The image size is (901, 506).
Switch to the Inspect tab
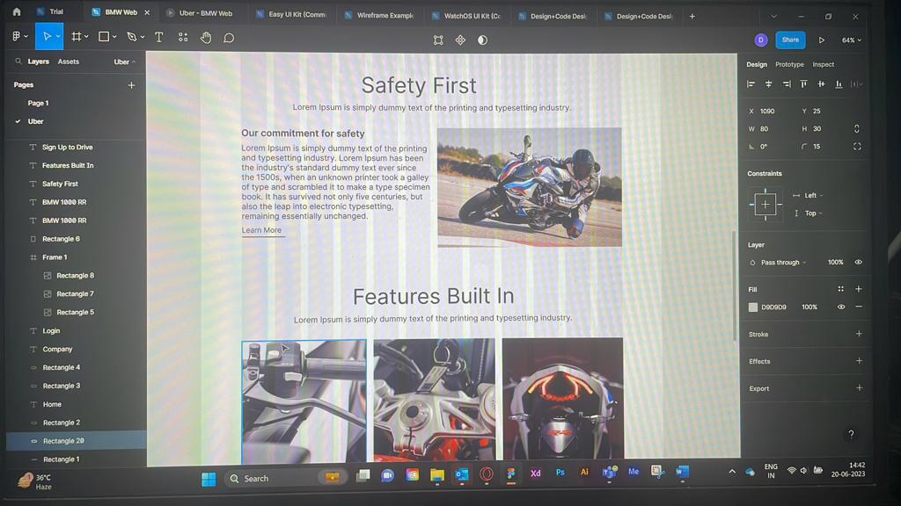click(x=824, y=64)
